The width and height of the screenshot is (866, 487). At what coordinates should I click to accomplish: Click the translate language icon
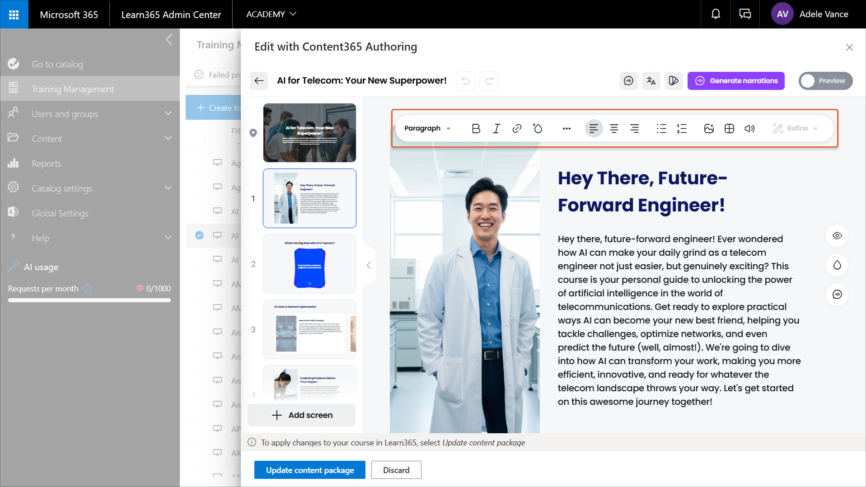(x=651, y=81)
